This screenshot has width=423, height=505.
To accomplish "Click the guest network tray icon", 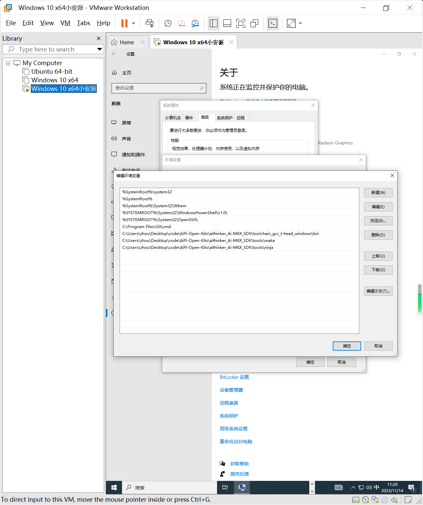I will pyautogui.click(x=361, y=487).
